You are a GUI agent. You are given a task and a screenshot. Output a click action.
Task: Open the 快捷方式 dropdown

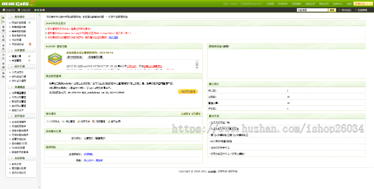[362, 4]
